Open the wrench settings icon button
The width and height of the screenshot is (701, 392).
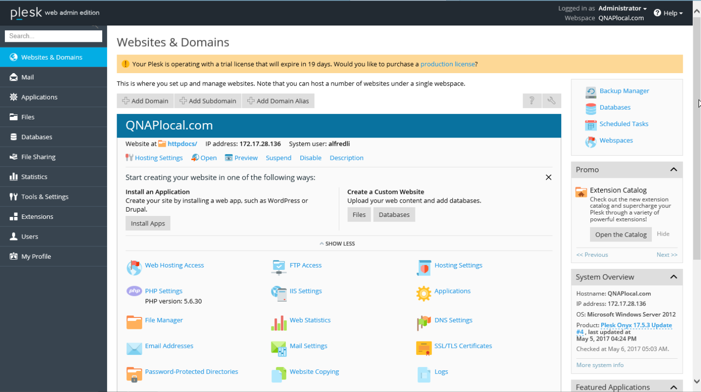point(552,101)
